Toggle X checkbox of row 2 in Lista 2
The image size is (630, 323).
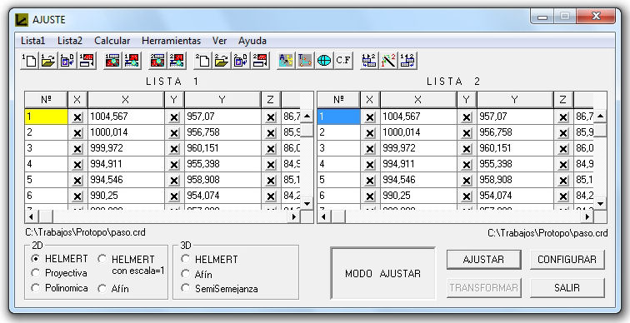(370, 133)
